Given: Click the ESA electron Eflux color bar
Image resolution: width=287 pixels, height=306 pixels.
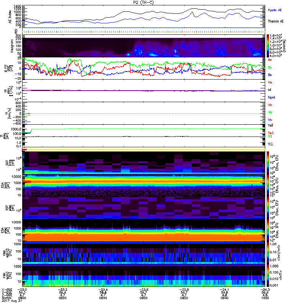Looking at the screenshot, I should [268, 230].
